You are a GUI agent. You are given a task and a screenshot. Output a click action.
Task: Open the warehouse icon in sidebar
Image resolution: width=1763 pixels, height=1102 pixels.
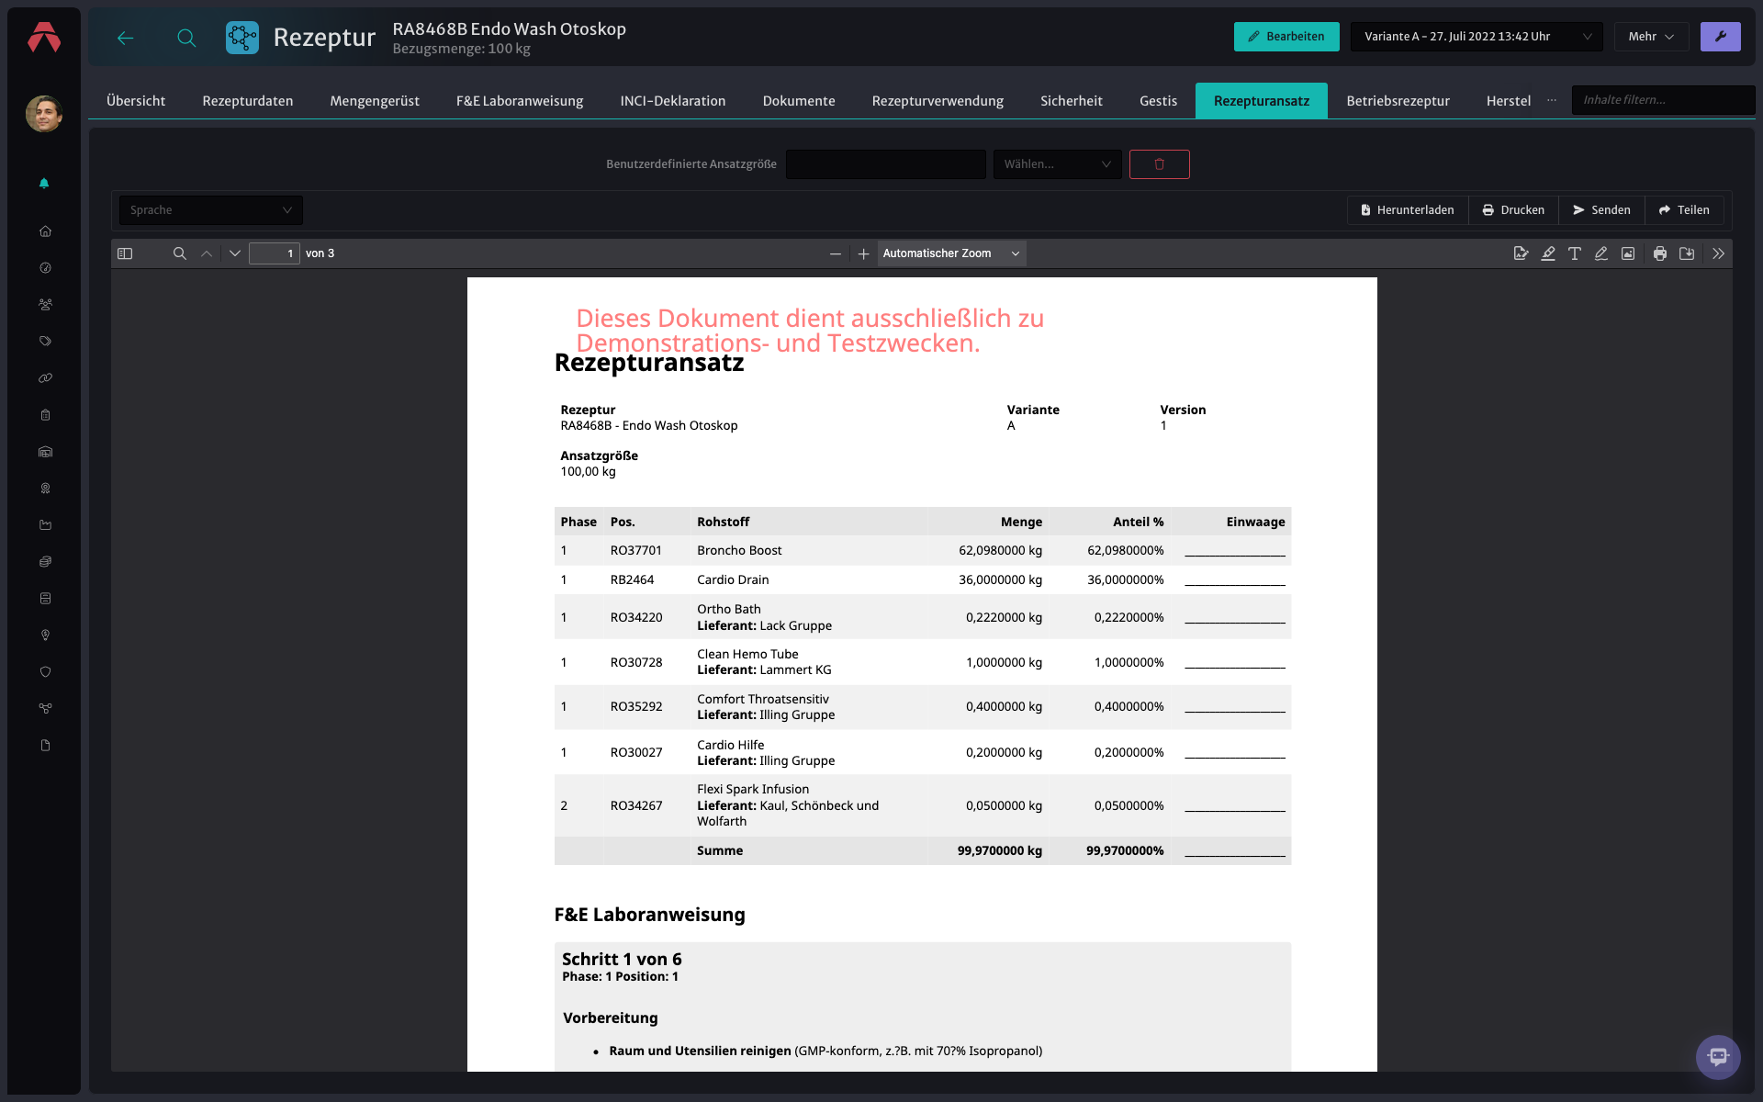point(45,452)
